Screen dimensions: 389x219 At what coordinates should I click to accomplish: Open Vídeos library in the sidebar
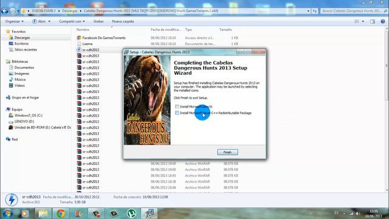19,86
